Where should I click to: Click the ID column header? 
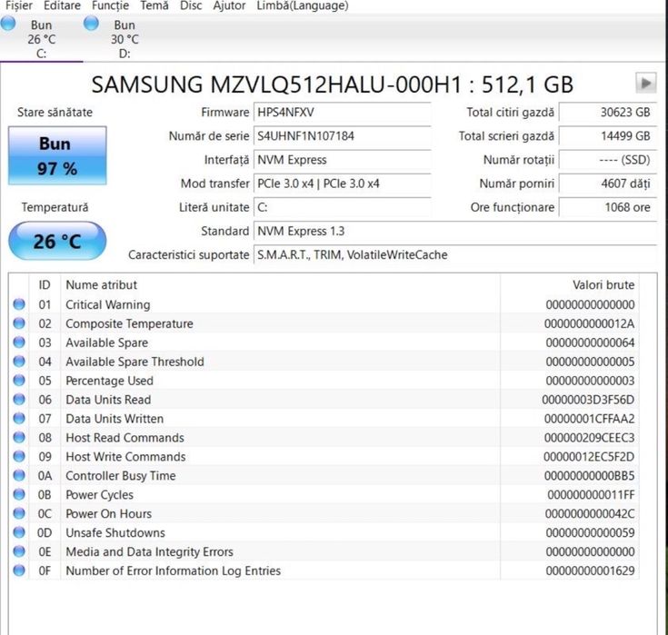click(45, 285)
